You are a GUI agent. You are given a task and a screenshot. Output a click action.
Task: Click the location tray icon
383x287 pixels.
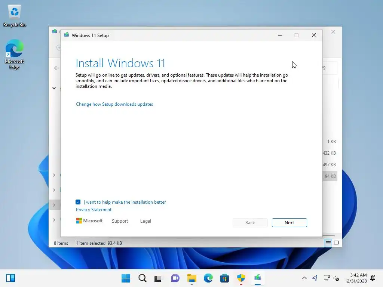[315, 278]
